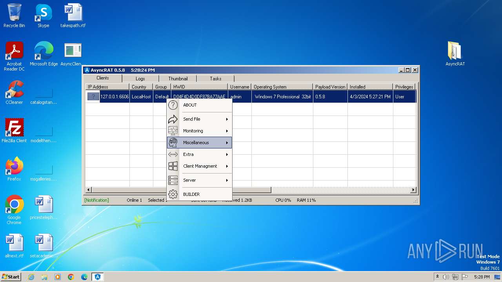The image size is (502, 282).
Task: Open the Recycle Bin desktop icon
Action: click(14, 16)
